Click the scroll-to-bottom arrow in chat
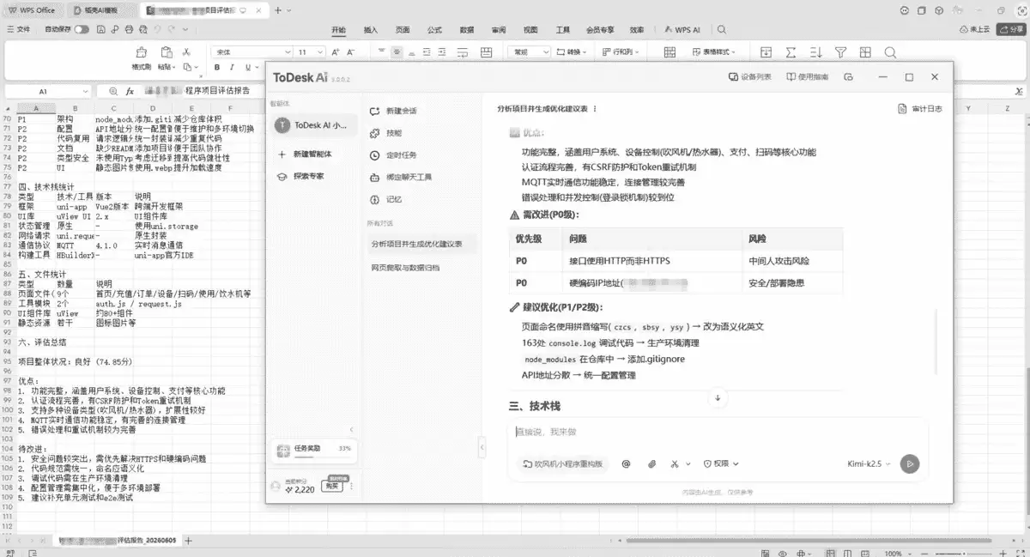 click(x=718, y=398)
